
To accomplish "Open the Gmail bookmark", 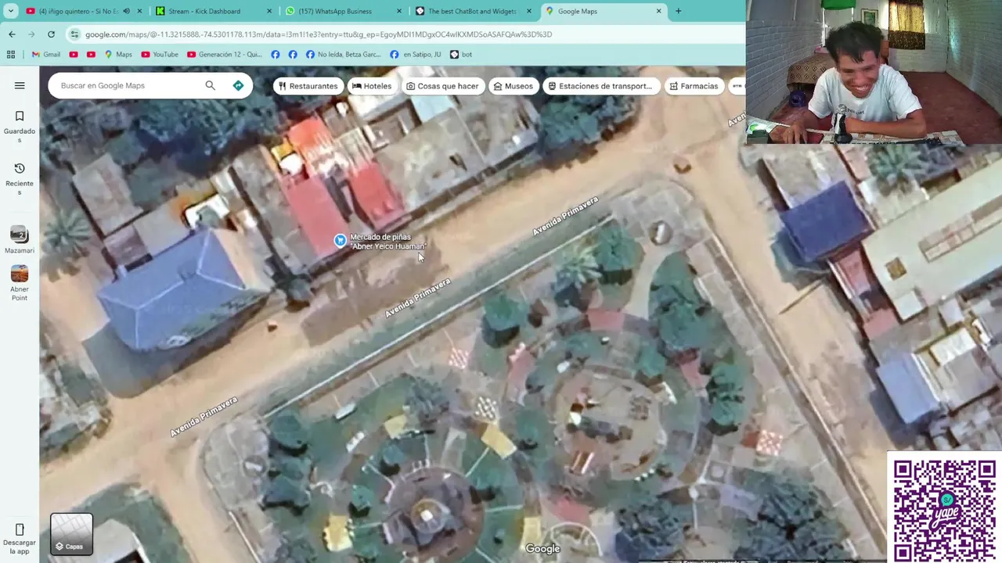I will [46, 54].
